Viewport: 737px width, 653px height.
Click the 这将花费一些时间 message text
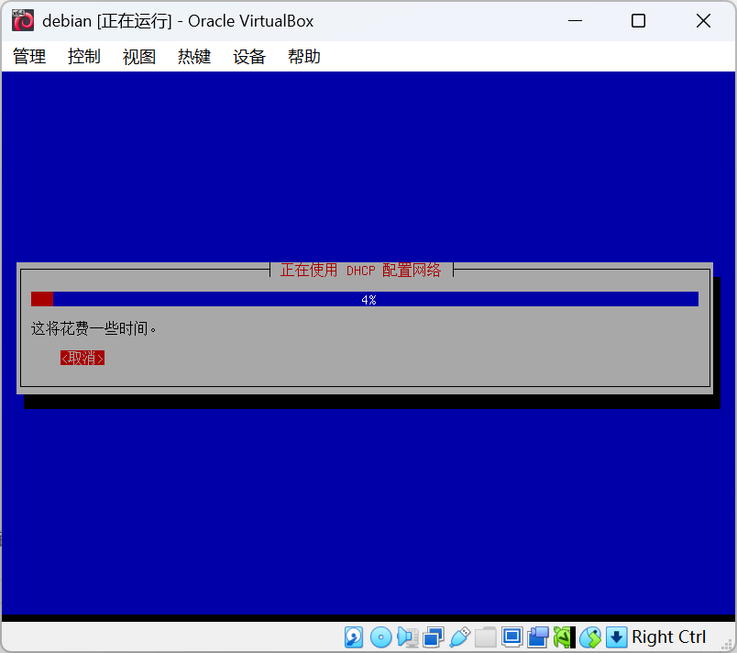click(93, 328)
